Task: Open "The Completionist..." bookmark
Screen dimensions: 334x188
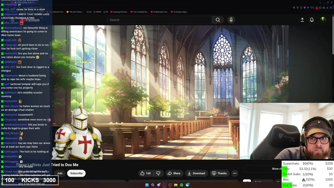Action: [139, 12]
